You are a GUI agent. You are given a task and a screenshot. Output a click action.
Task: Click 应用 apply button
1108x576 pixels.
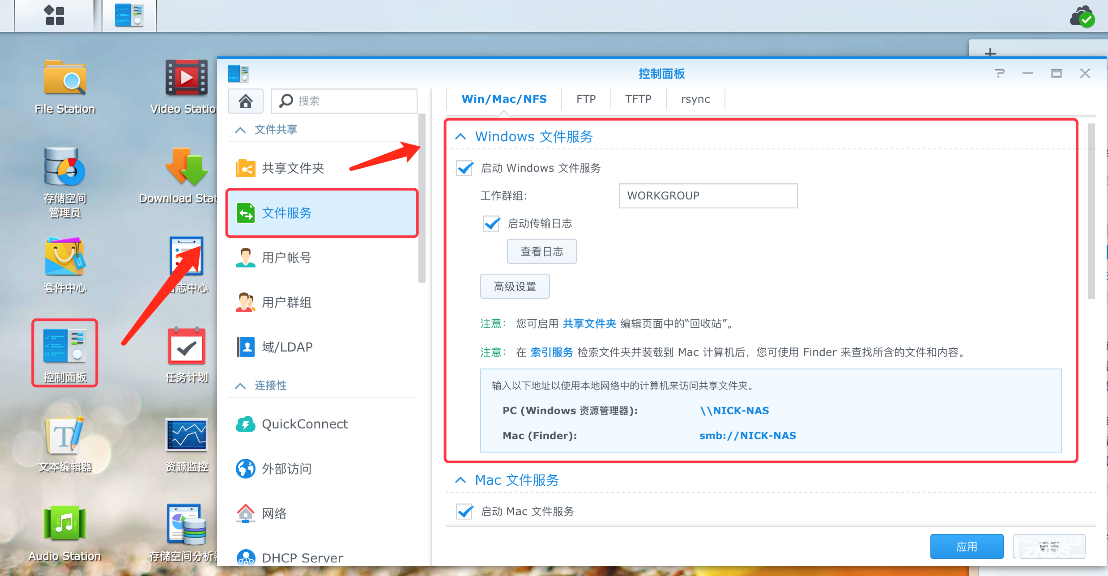click(967, 546)
